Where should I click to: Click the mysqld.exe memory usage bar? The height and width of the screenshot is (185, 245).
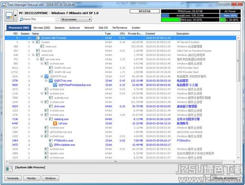pos(190,15)
